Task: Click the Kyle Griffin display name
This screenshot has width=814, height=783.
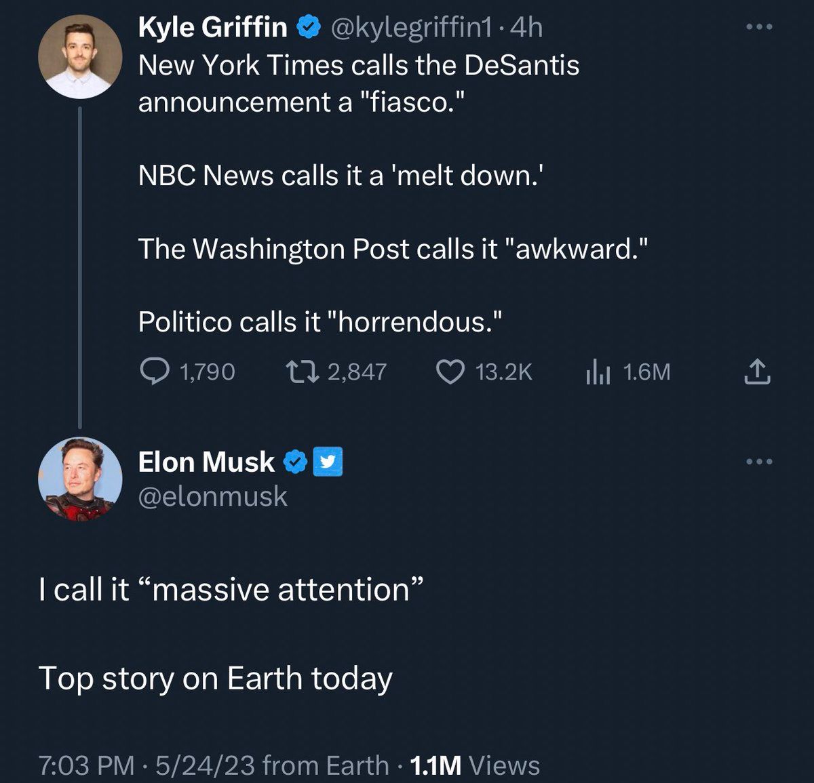Action: click(x=212, y=27)
